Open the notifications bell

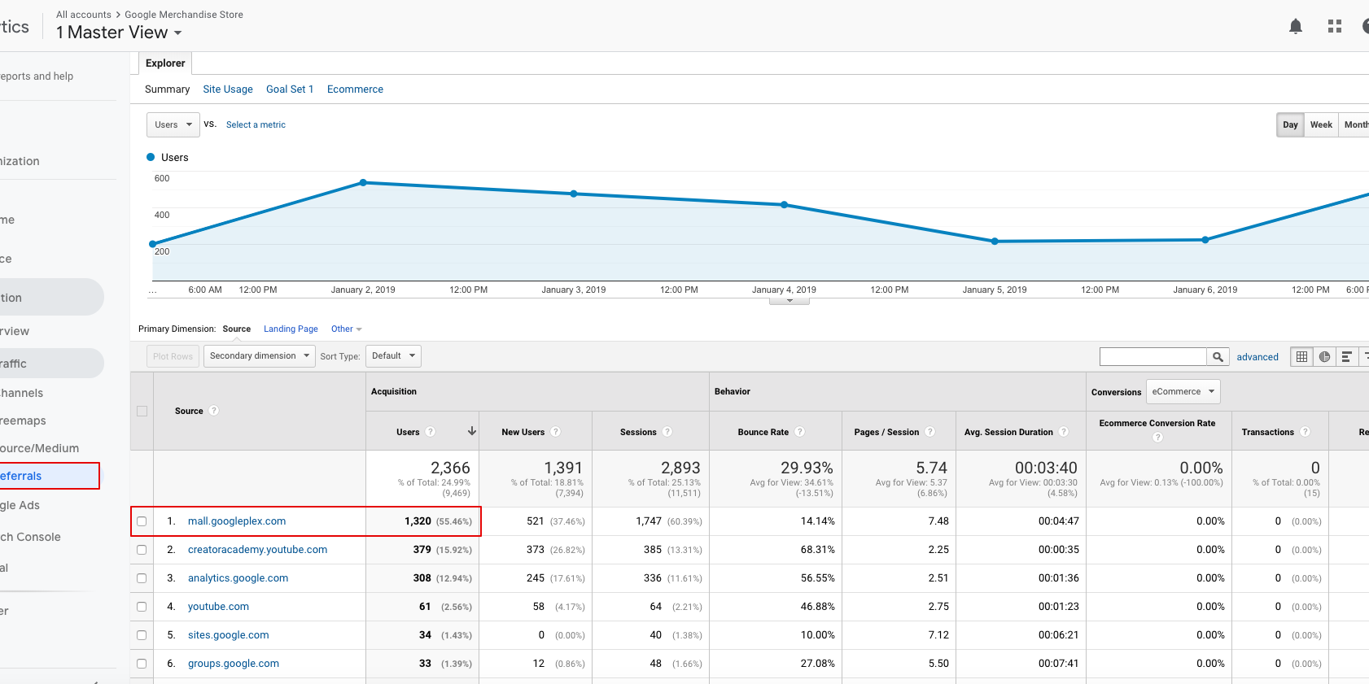tap(1296, 27)
